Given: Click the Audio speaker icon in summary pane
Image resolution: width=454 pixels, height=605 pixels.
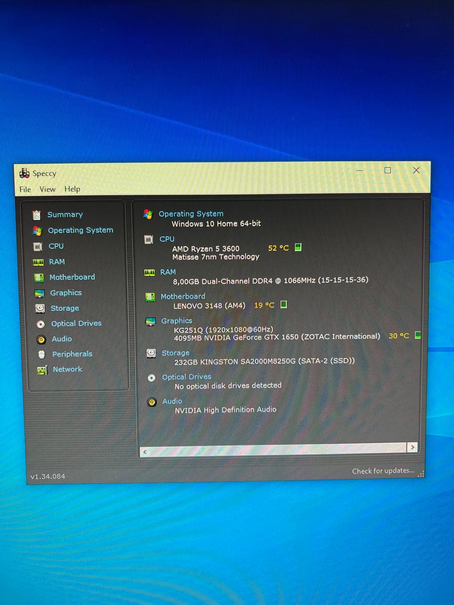Looking at the screenshot, I should (x=152, y=402).
